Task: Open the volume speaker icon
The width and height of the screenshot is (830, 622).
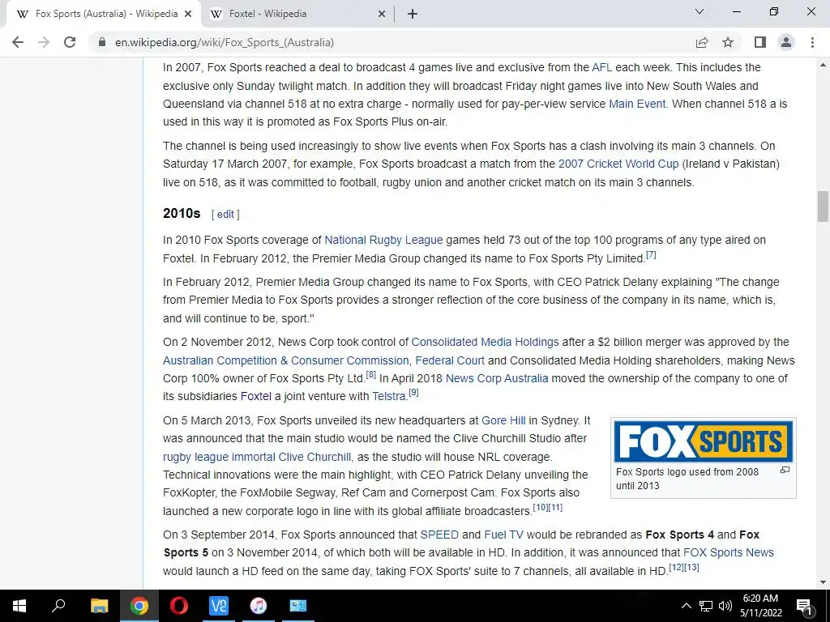Action: 725,606
